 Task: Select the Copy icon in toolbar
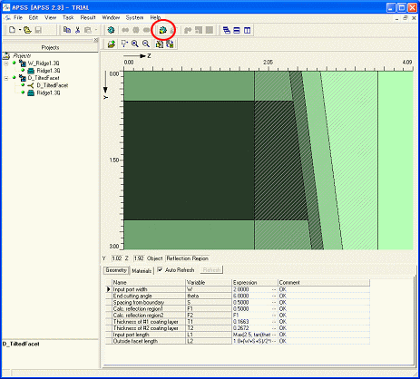click(67, 30)
